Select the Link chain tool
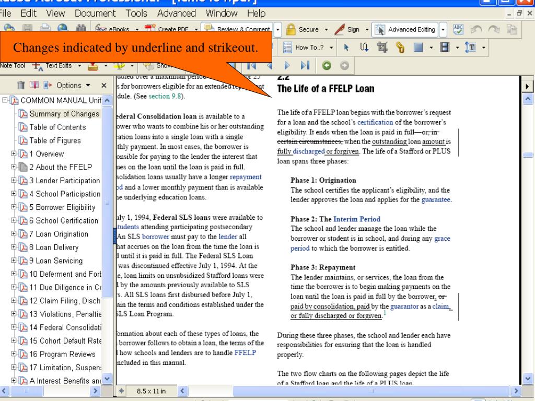 pyautogui.click(x=400, y=48)
